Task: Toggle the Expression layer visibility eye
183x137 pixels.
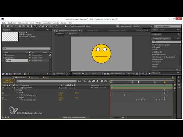Action: point(3,88)
